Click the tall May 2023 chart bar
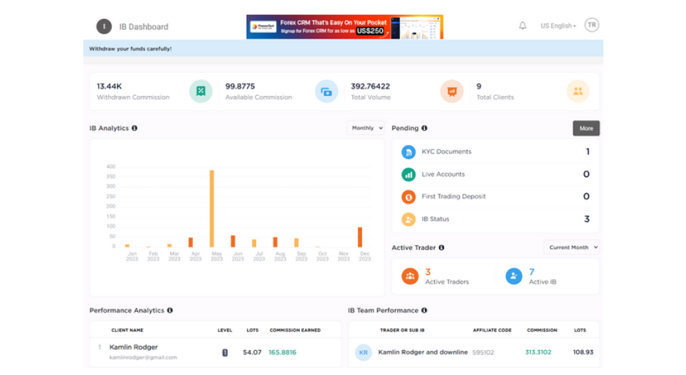686x375 pixels. [211, 208]
